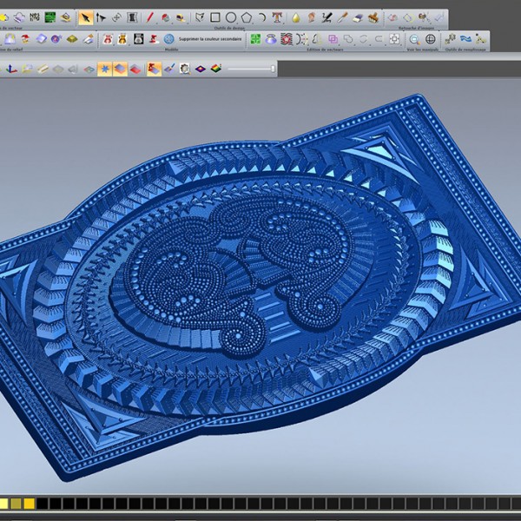This screenshot has height=521, width=521.
Task: Toggle the highlighted red machine view icon
Action: 154,69
